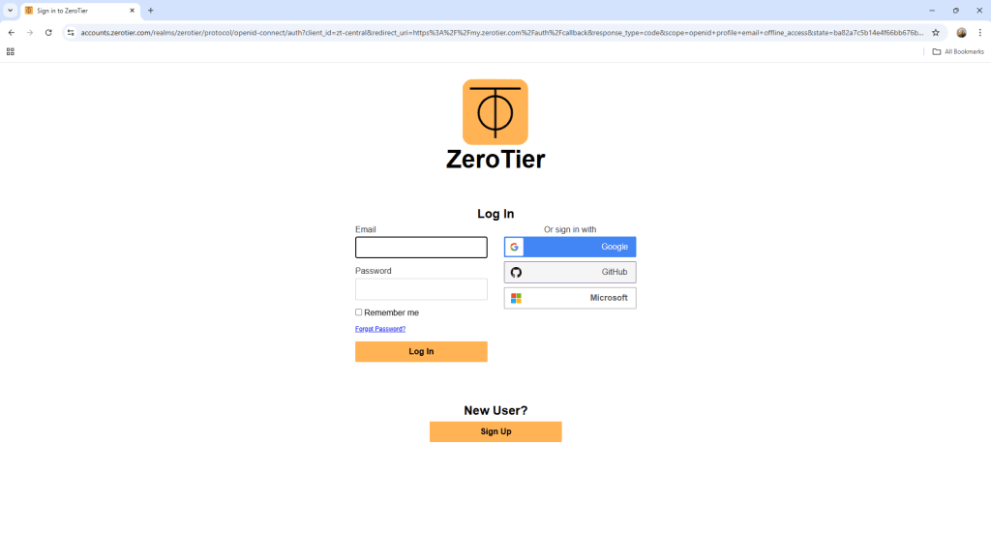The width and height of the screenshot is (991, 533).
Task: Open the All Bookmarks folder
Action: coord(957,51)
